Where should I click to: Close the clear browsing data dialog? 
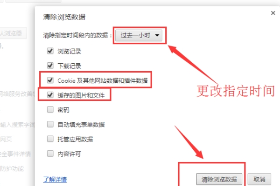pos(273,13)
